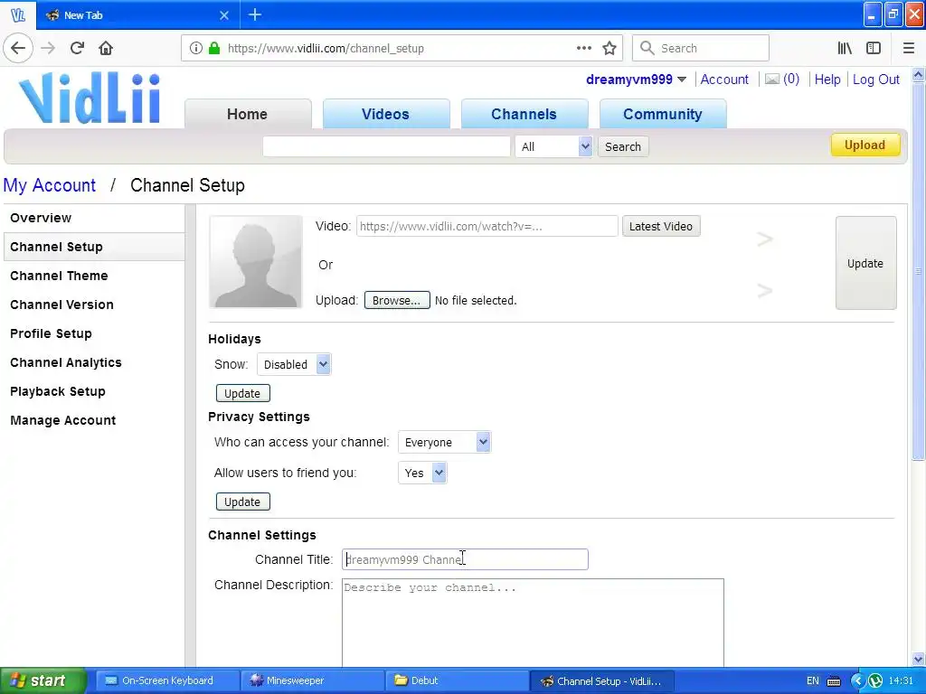Open the inbox envelope icon

click(x=772, y=80)
